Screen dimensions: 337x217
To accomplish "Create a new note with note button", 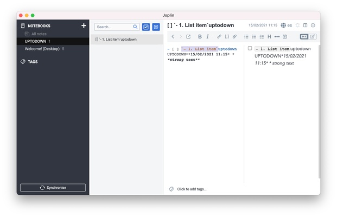I will [156, 27].
